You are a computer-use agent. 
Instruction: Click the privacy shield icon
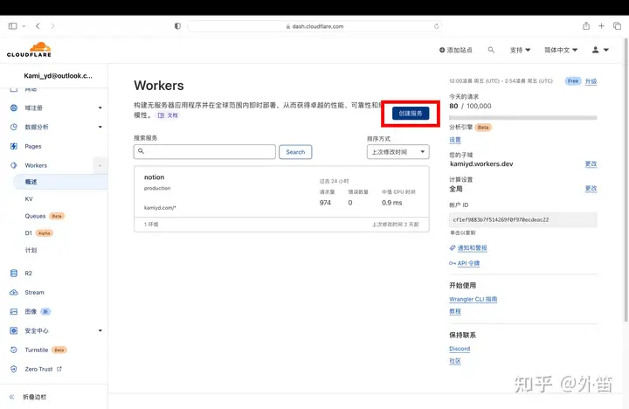point(177,26)
